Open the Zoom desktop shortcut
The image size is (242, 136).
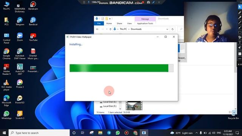[x=20, y=37]
